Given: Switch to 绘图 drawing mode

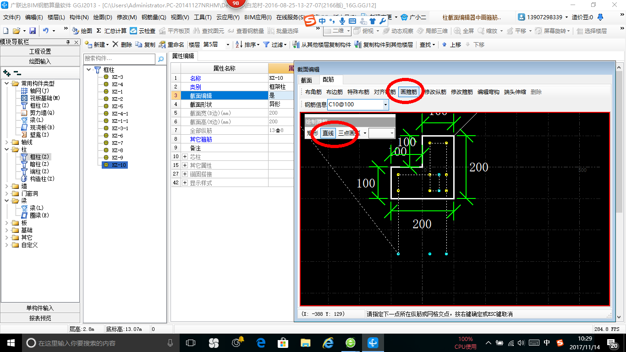Looking at the screenshot, I should point(82,31).
